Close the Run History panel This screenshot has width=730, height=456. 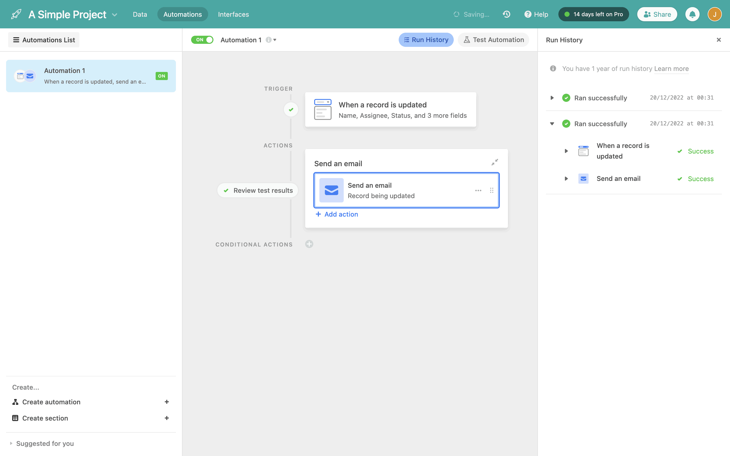tap(719, 40)
